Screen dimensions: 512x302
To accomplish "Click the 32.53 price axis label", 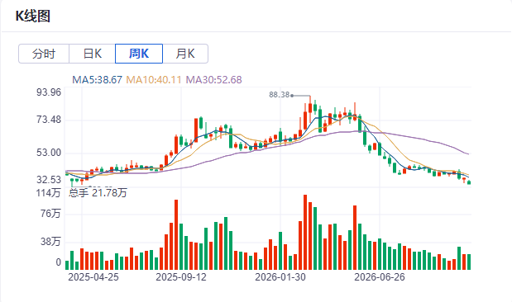I will 49,180.
